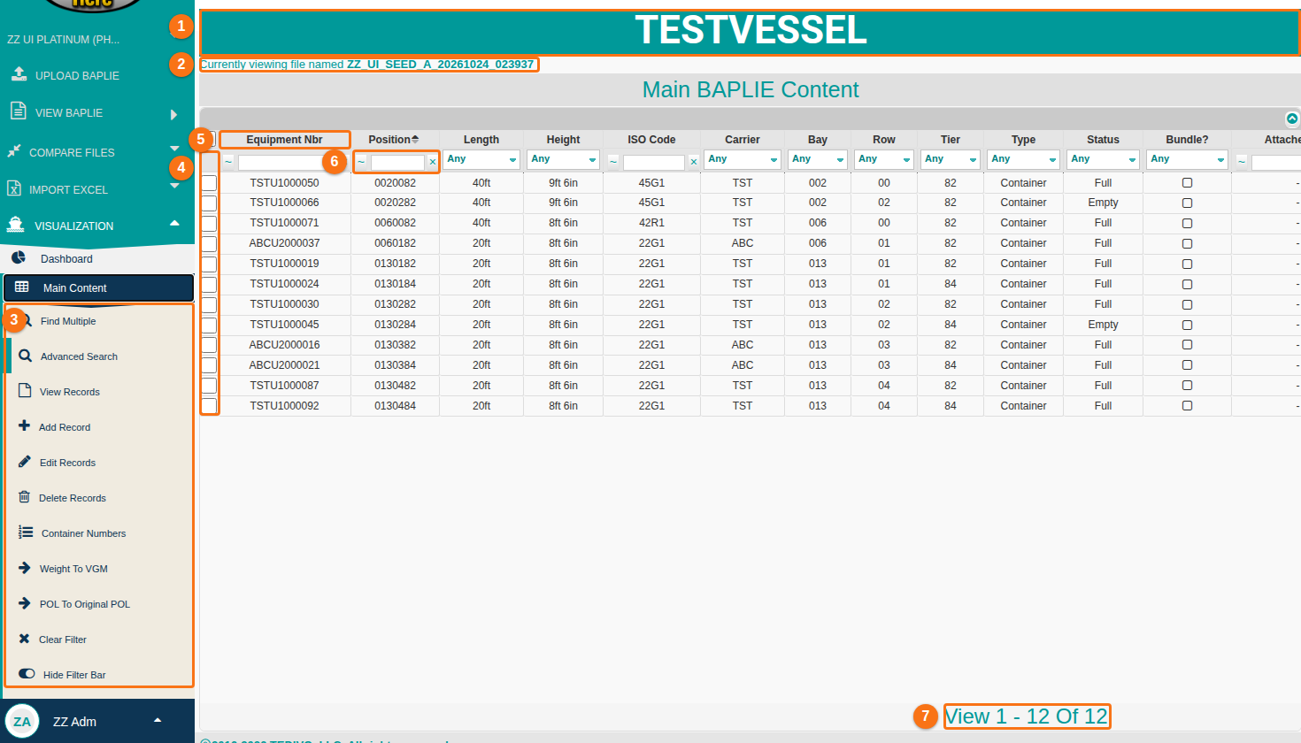Collapse the grid with the round arrow icon

point(1292,119)
